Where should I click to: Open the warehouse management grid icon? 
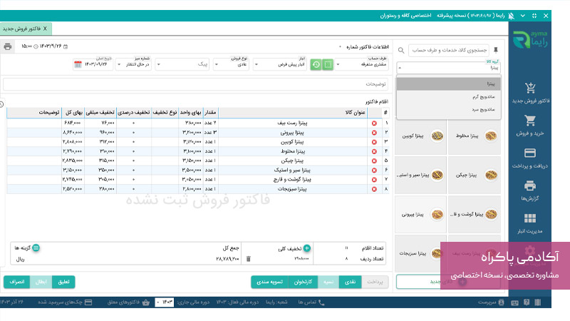[x=530, y=218]
